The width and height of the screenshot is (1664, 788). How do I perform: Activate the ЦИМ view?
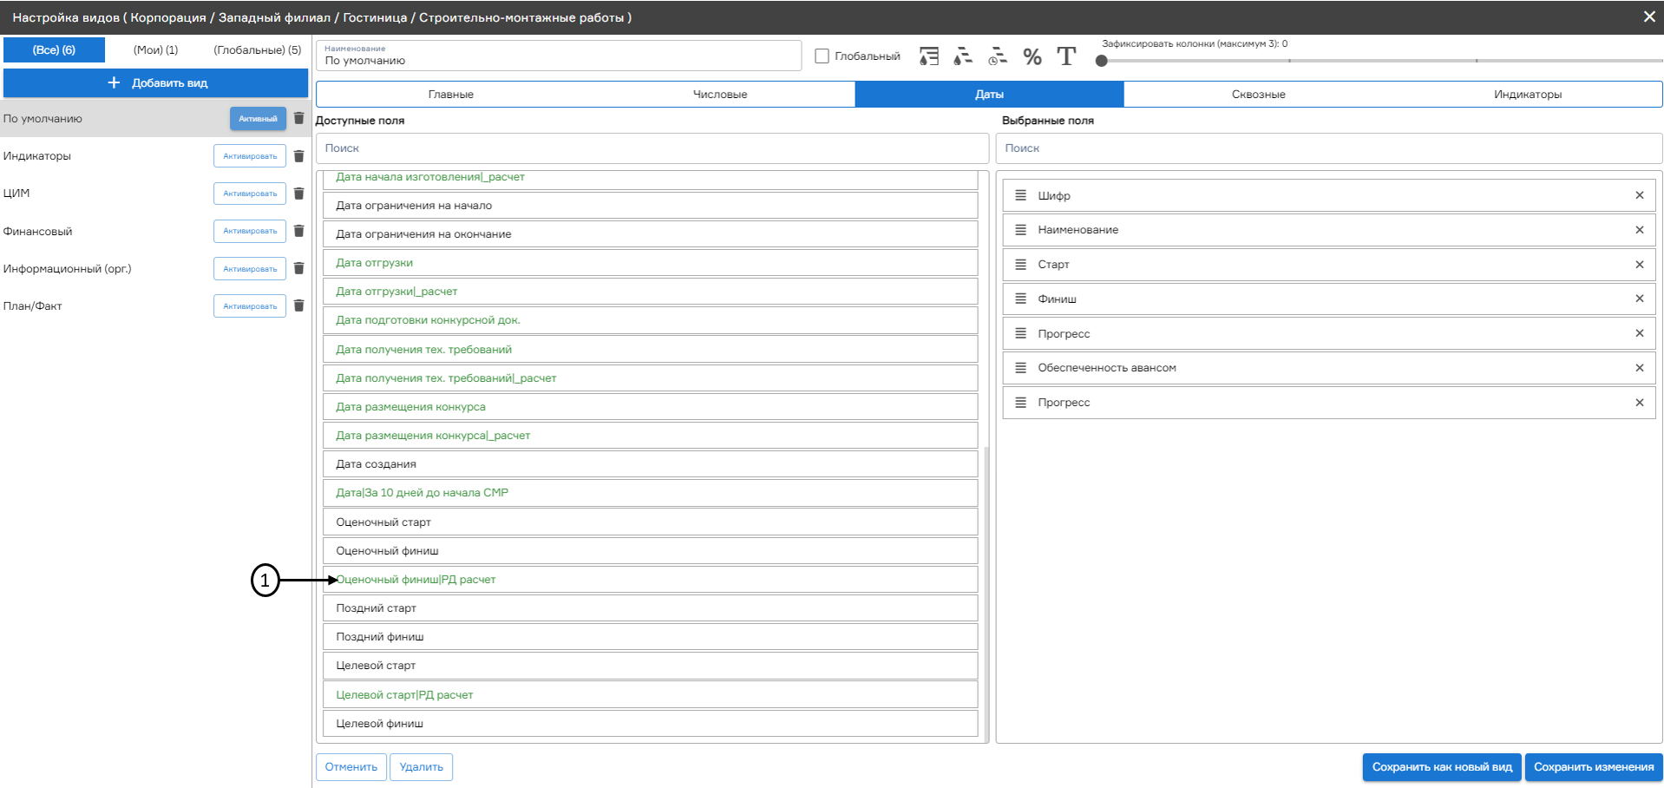pyautogui.click(x=250, y=194)
